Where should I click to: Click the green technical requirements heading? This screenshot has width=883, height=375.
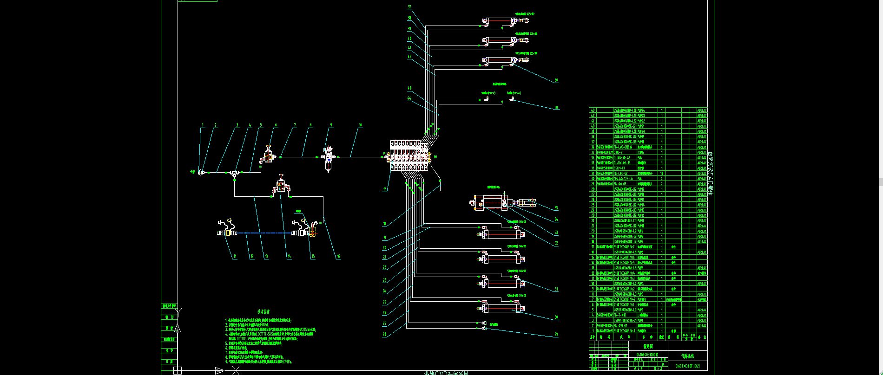click(264, 312)
